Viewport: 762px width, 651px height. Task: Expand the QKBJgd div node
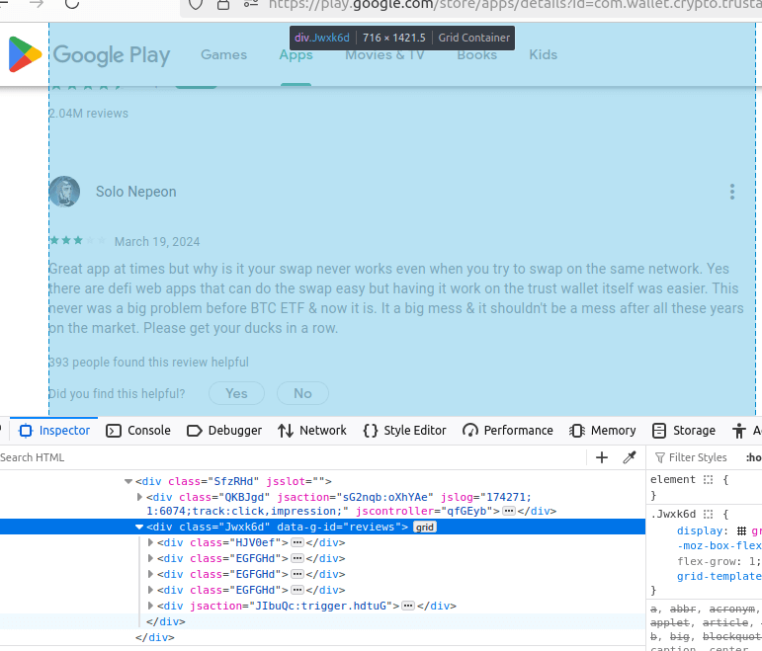click(x=139, y=497)
